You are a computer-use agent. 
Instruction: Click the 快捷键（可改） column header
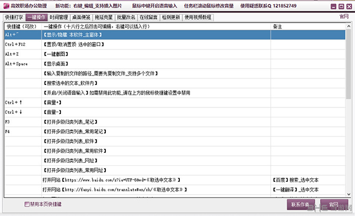pos(22,27)
